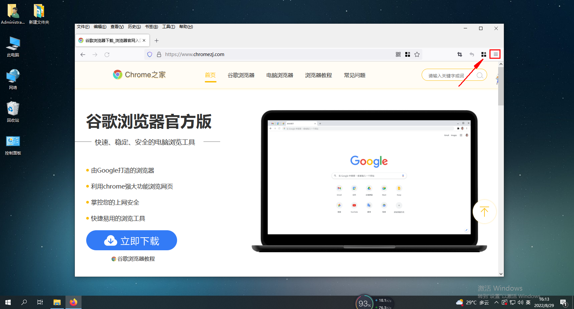This screenshot has height=309, width=574.
Task: Click the laptop Google screenshot image
Action: (x=369, y=181)
